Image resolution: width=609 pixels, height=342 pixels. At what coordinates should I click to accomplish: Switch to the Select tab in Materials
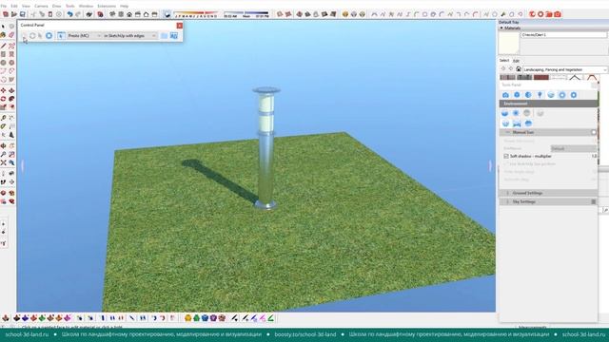504,61
